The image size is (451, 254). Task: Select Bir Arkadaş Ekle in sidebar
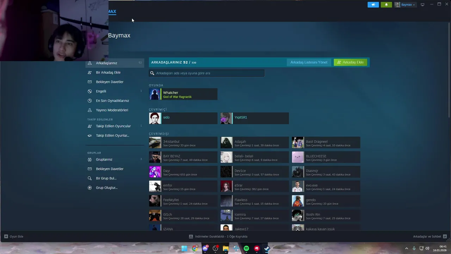(x=108, y=72)
